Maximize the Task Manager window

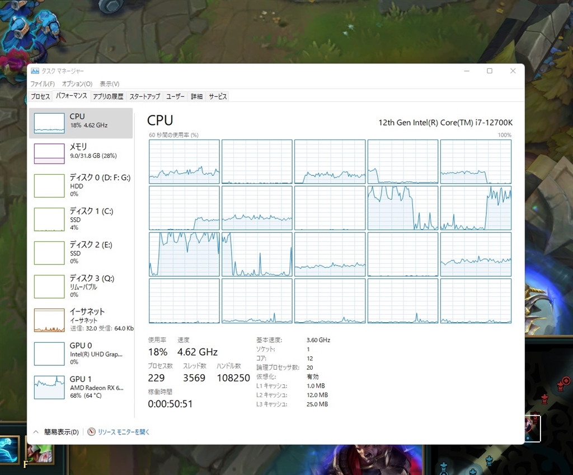click(490, 71)
